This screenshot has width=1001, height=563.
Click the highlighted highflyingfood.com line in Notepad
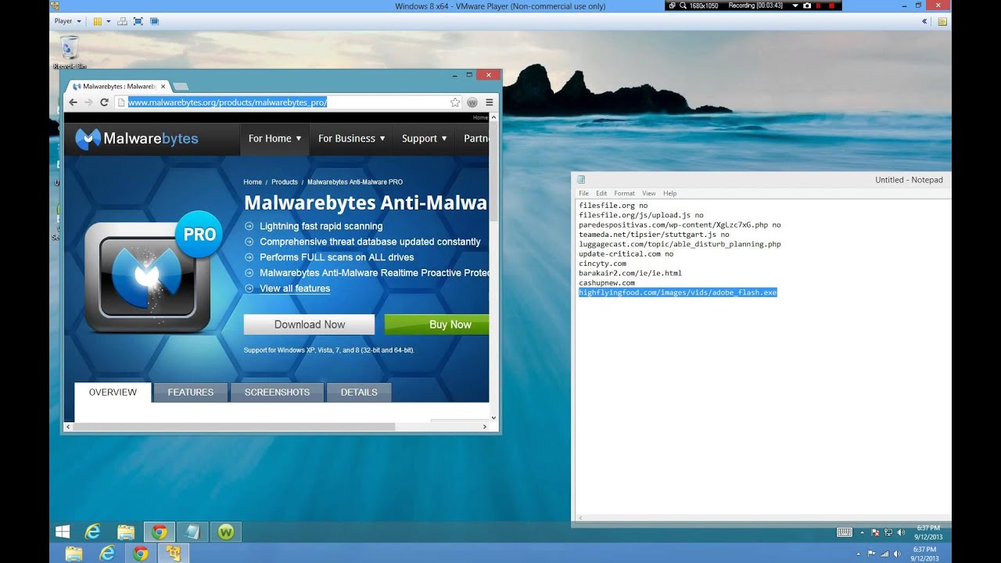678,292
